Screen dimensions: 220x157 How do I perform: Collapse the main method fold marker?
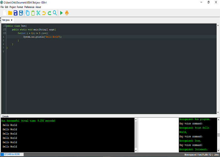click(x=5, y=30)
